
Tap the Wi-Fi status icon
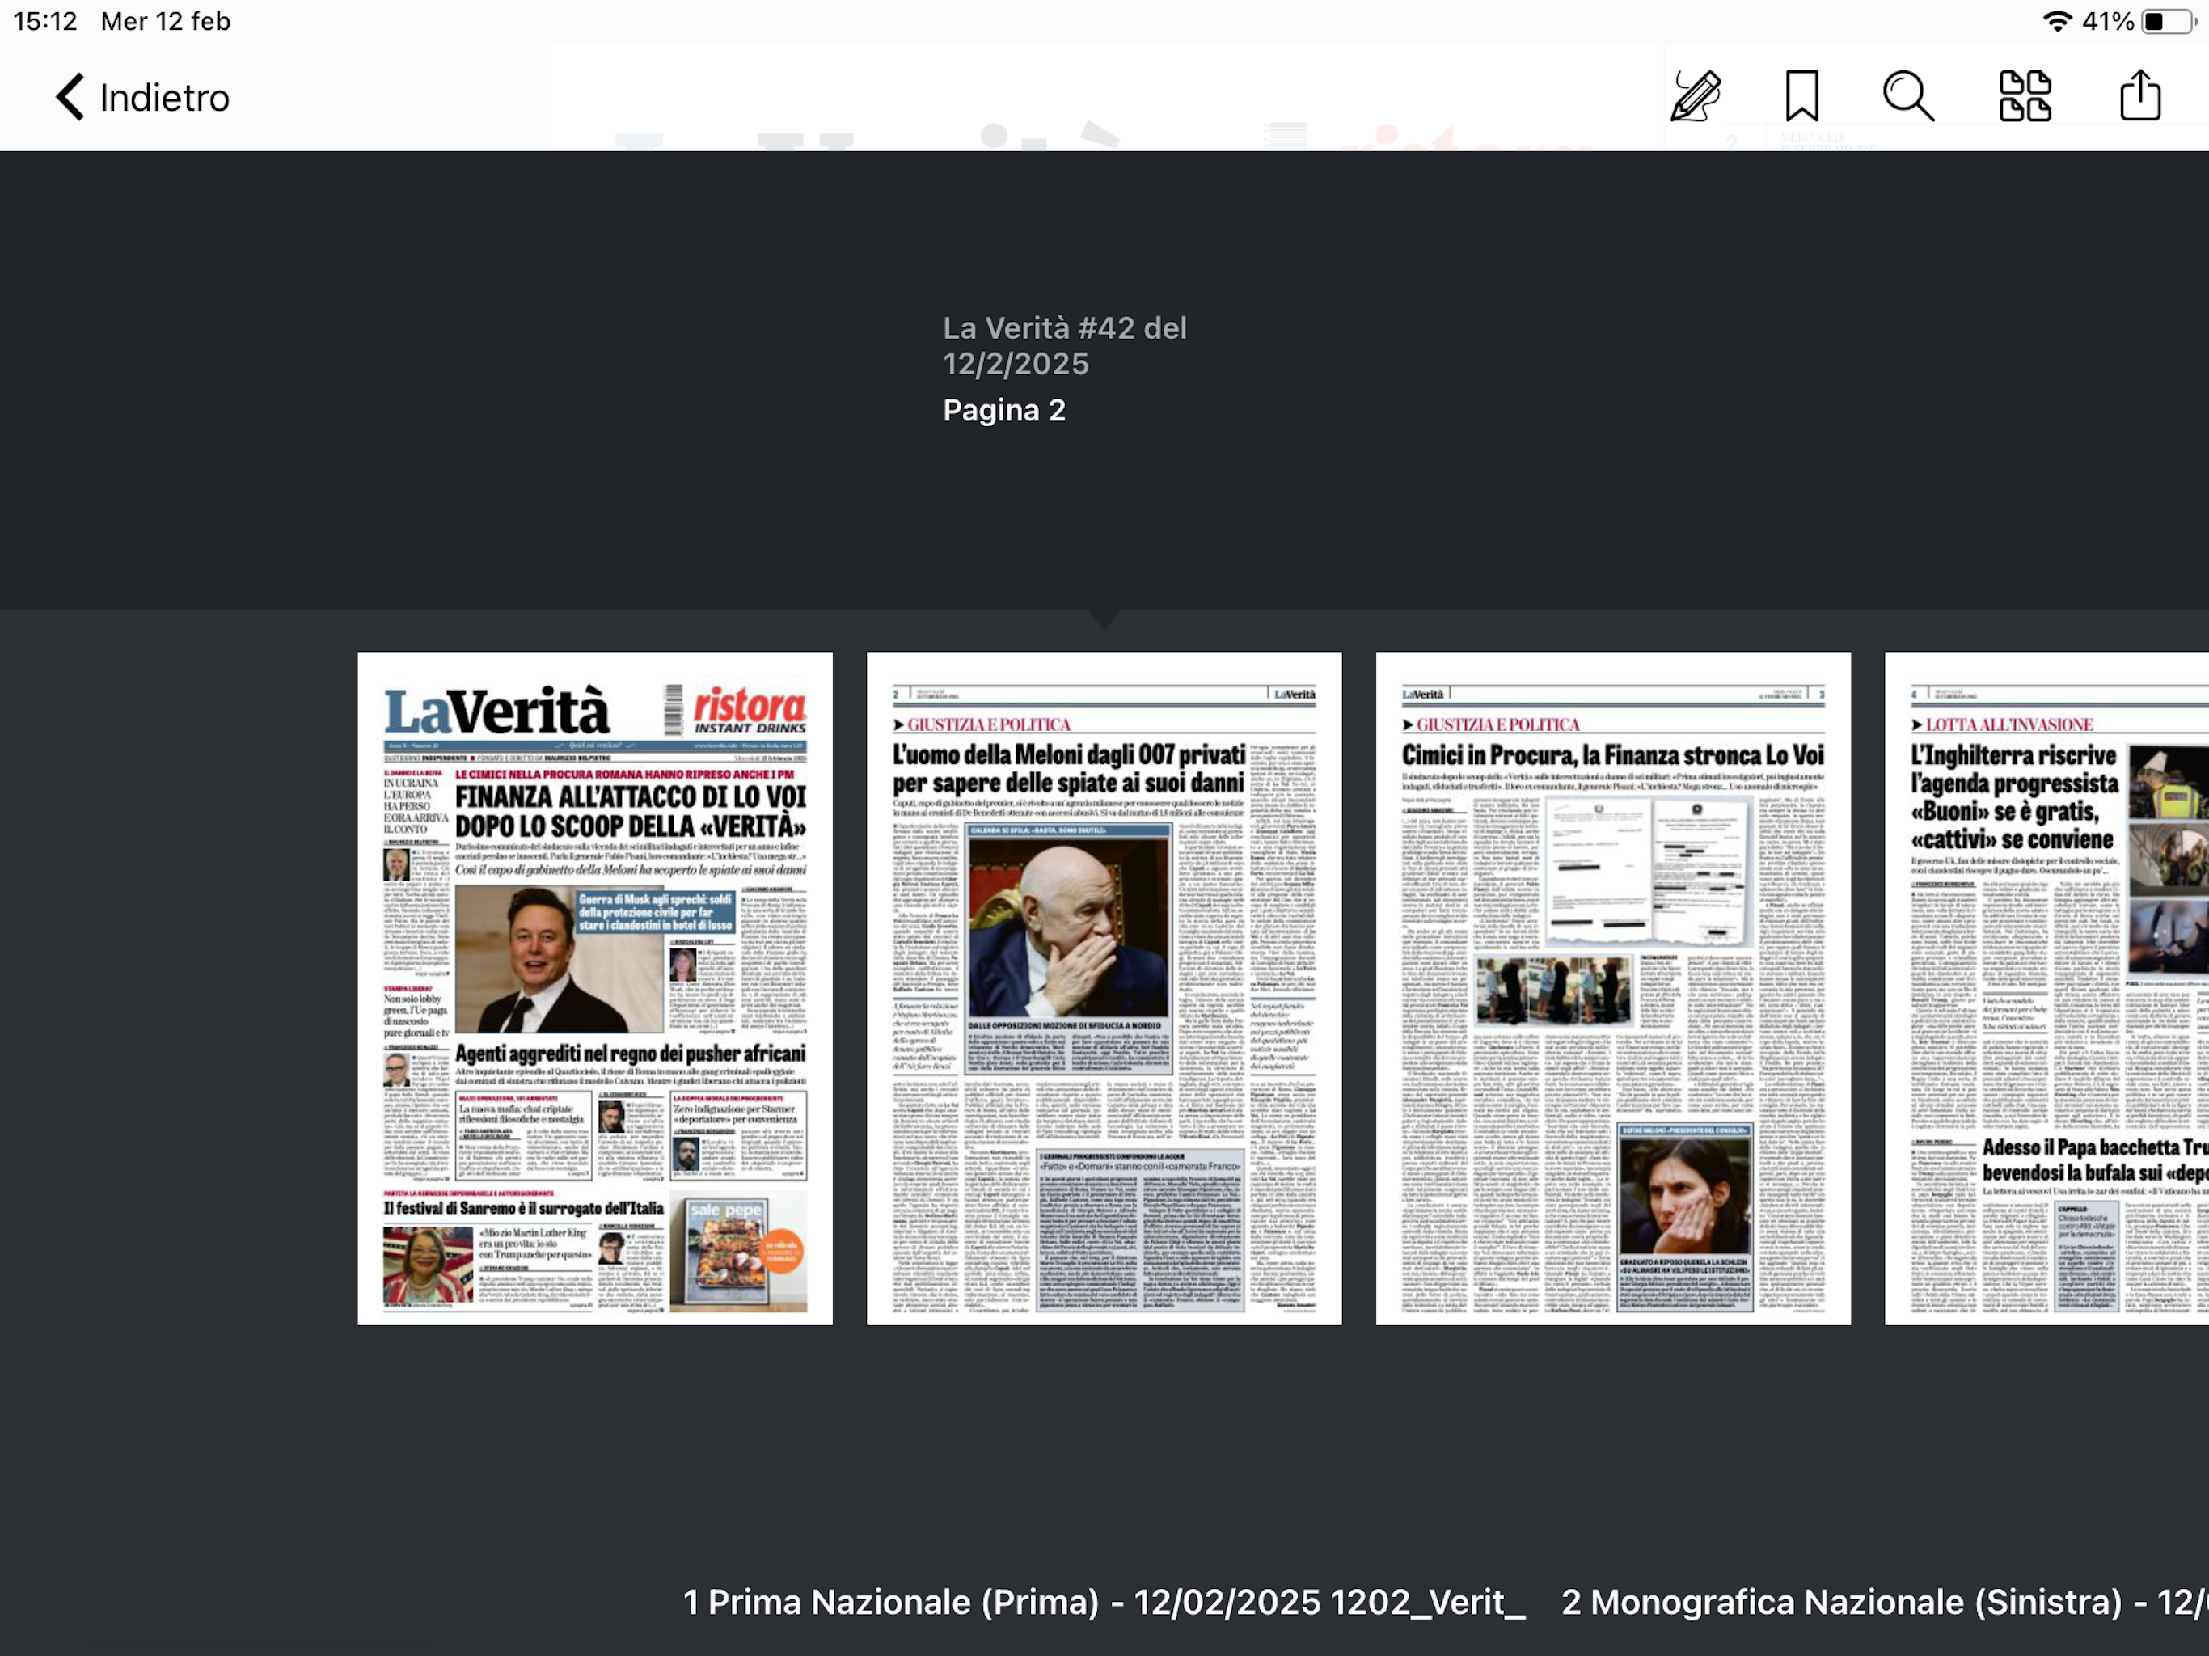tap(2057, 21)
